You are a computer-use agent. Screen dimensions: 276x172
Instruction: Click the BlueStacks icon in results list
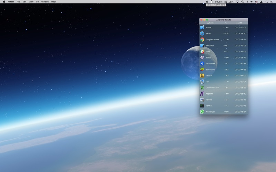(202, 69)
